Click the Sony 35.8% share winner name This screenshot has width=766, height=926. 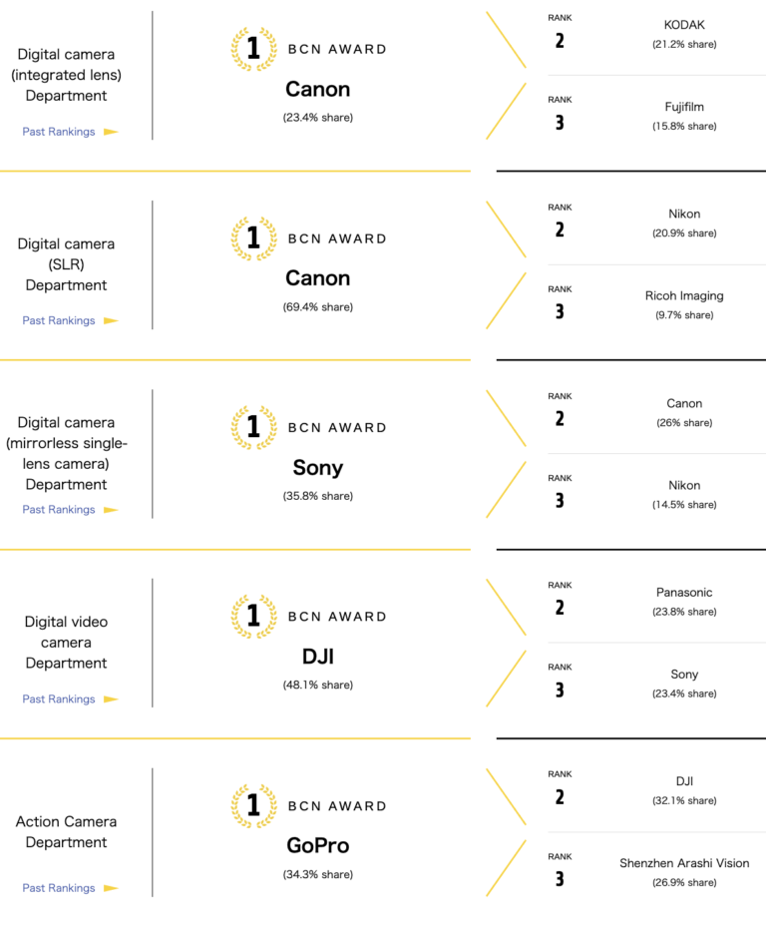pos(317,468)
